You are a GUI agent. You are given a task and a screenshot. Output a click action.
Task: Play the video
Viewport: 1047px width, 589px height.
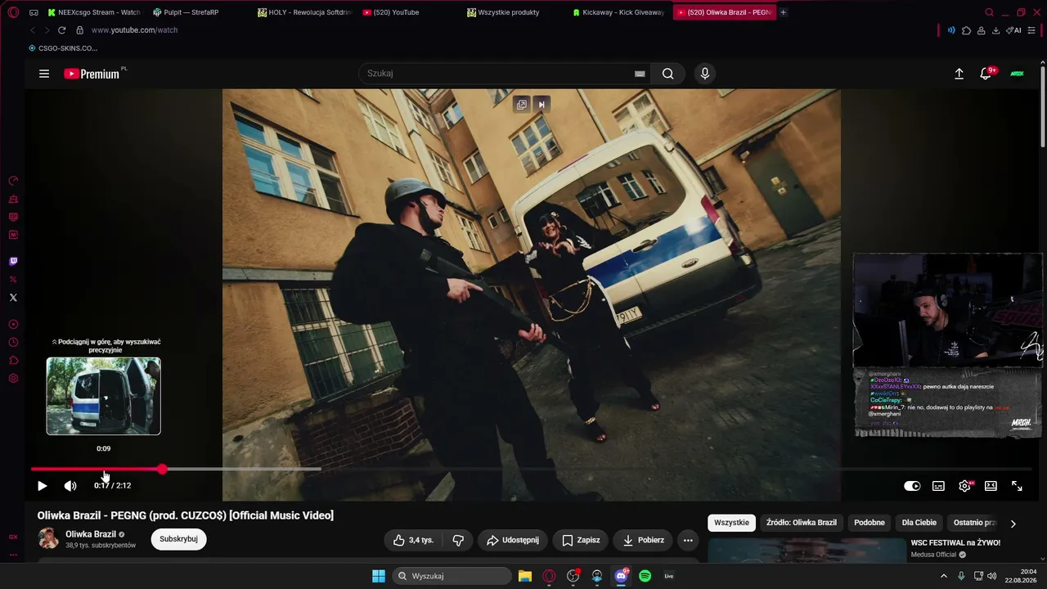(43, 486)
